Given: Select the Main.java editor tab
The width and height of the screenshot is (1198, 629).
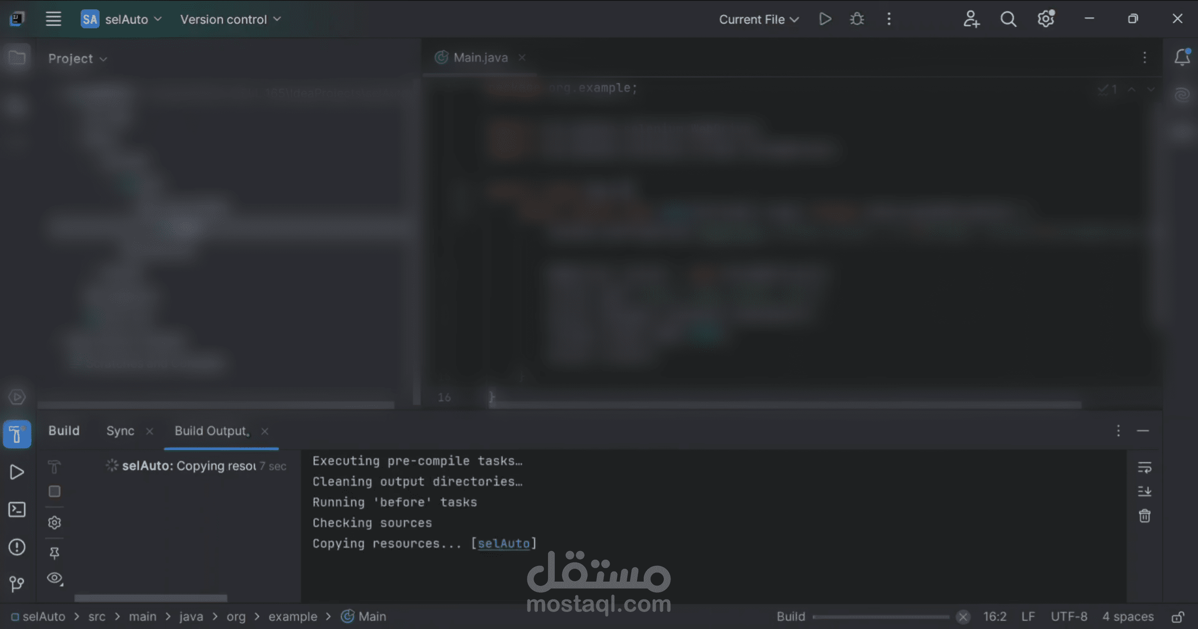Looking at the screenshot, I should 480,58.
